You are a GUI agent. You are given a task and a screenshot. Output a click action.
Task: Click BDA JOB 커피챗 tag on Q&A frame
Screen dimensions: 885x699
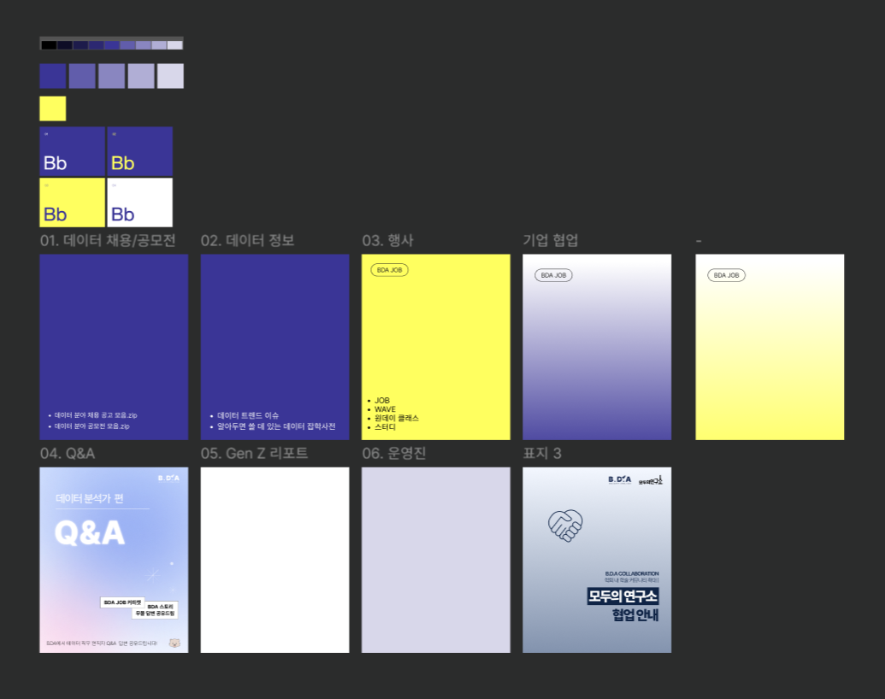click(122, 602)
